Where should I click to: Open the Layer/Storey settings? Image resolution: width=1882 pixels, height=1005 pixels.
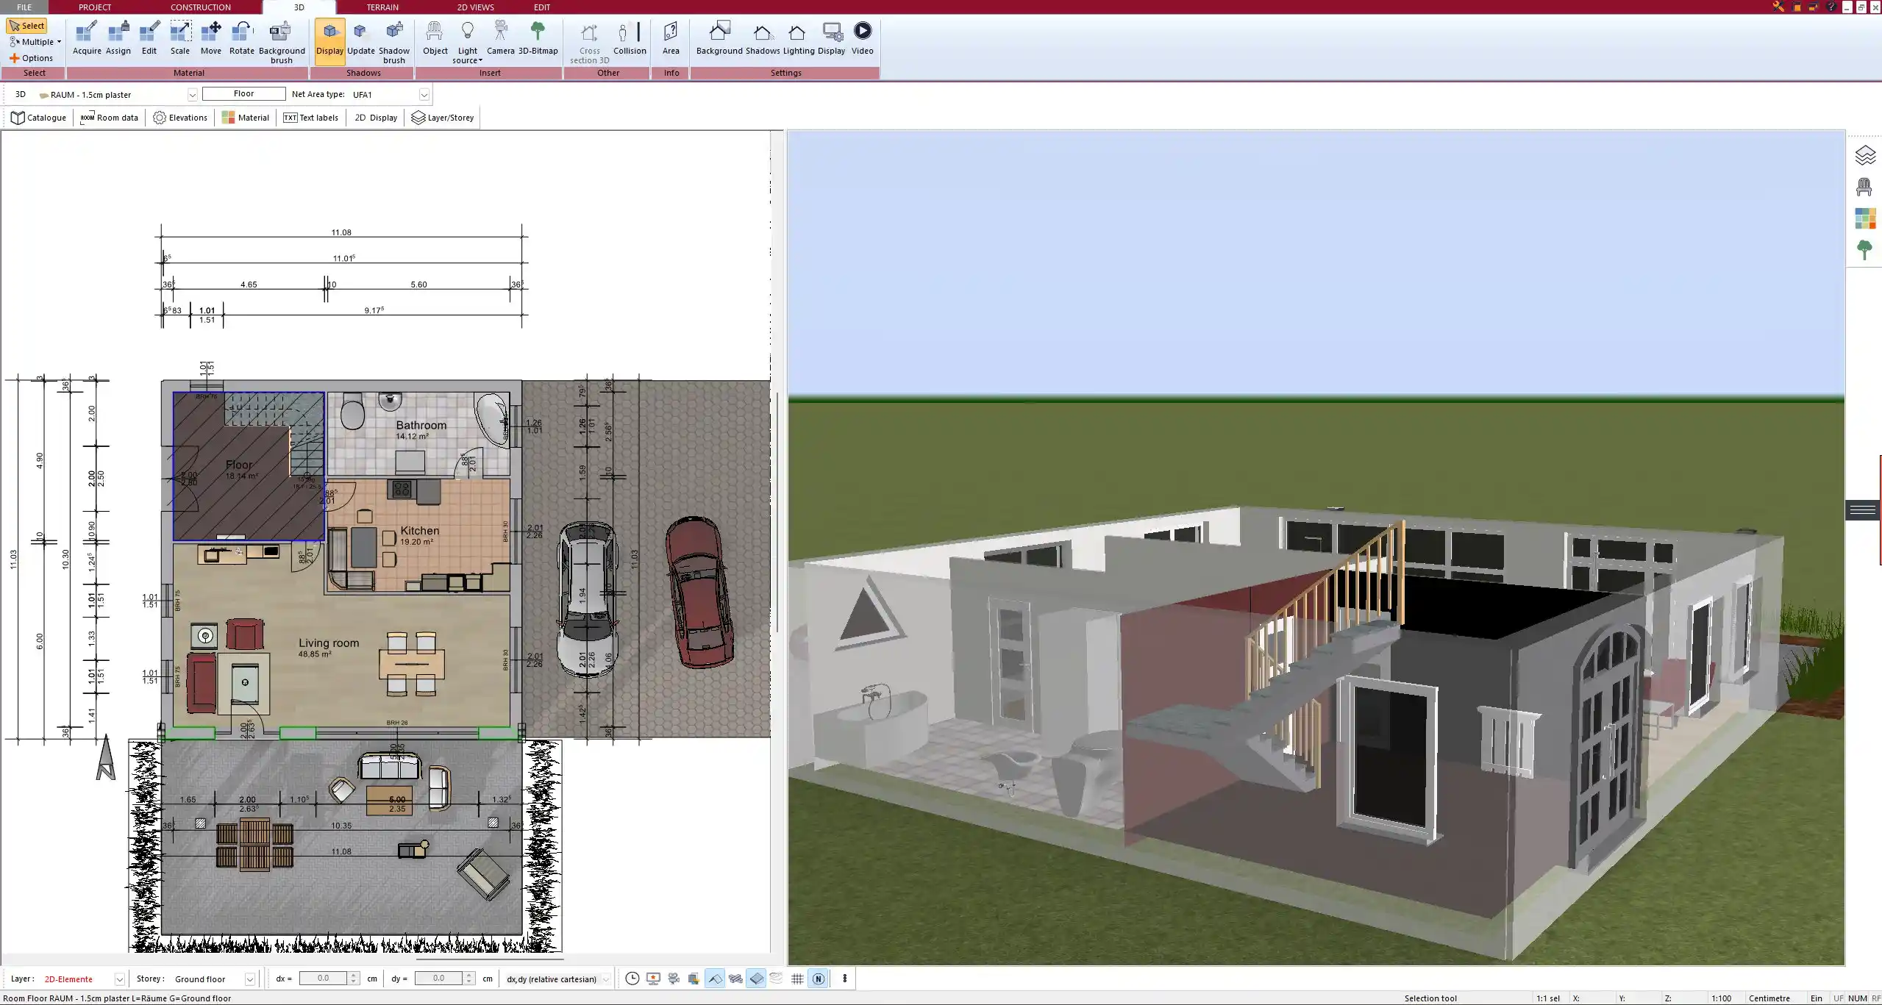pos(442,117)
